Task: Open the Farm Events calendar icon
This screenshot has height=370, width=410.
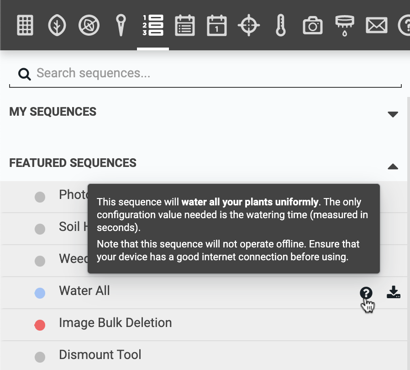Action: (216, 25)
